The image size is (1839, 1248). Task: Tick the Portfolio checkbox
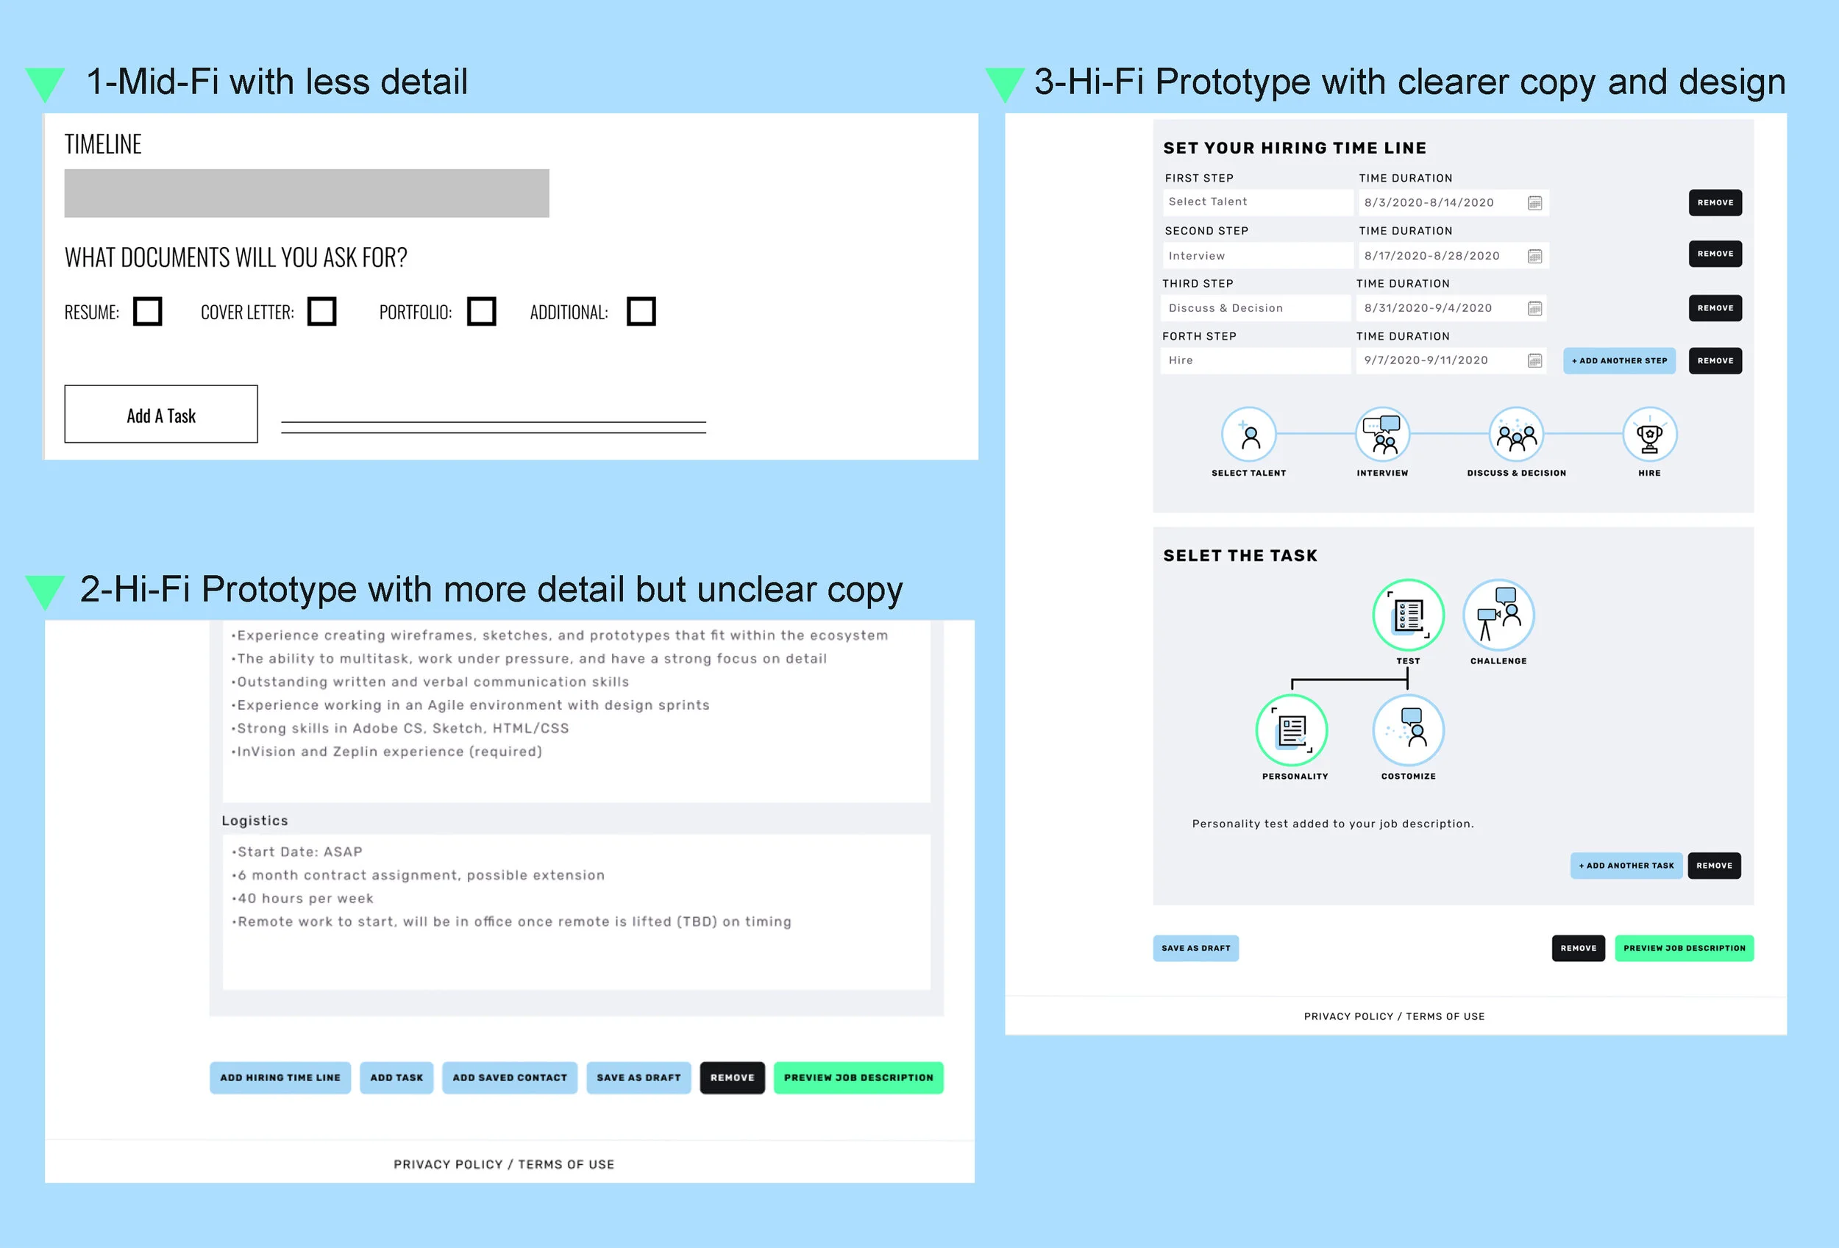[481, 312]
